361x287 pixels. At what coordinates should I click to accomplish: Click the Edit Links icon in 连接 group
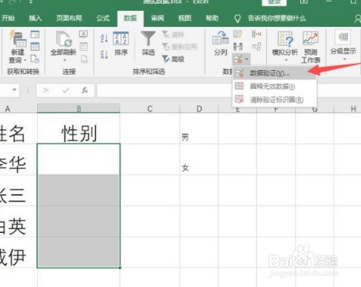pos(84,59)
